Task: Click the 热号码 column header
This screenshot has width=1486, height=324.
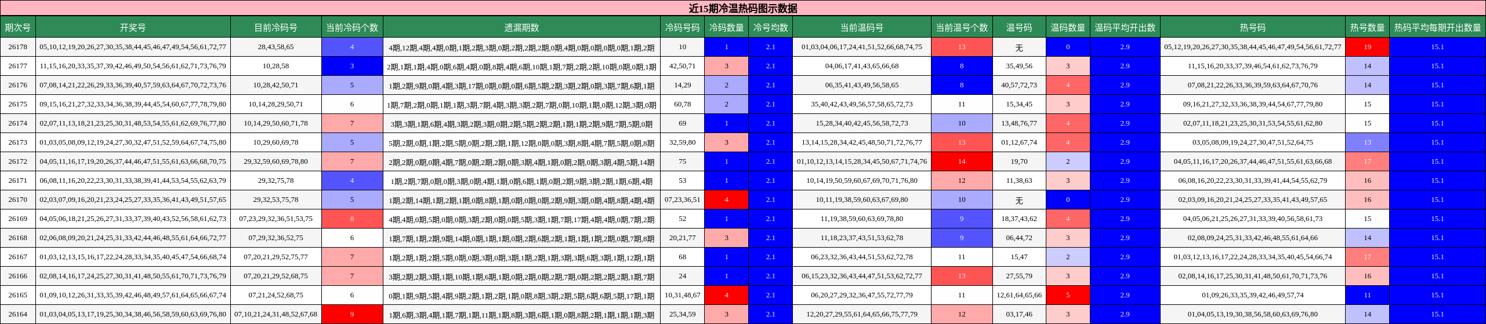Action: pos(1253,27)
